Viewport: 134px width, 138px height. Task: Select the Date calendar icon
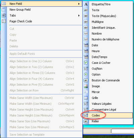point(86,45)
